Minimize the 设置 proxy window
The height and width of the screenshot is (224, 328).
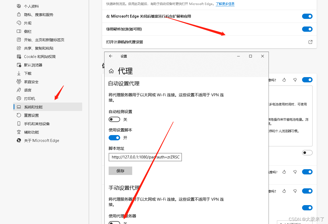coord(238,56)
